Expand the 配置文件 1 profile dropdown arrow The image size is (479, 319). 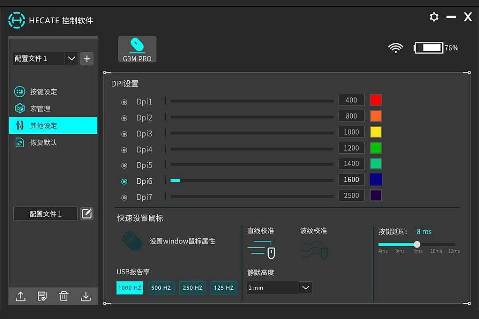[72, 59]
